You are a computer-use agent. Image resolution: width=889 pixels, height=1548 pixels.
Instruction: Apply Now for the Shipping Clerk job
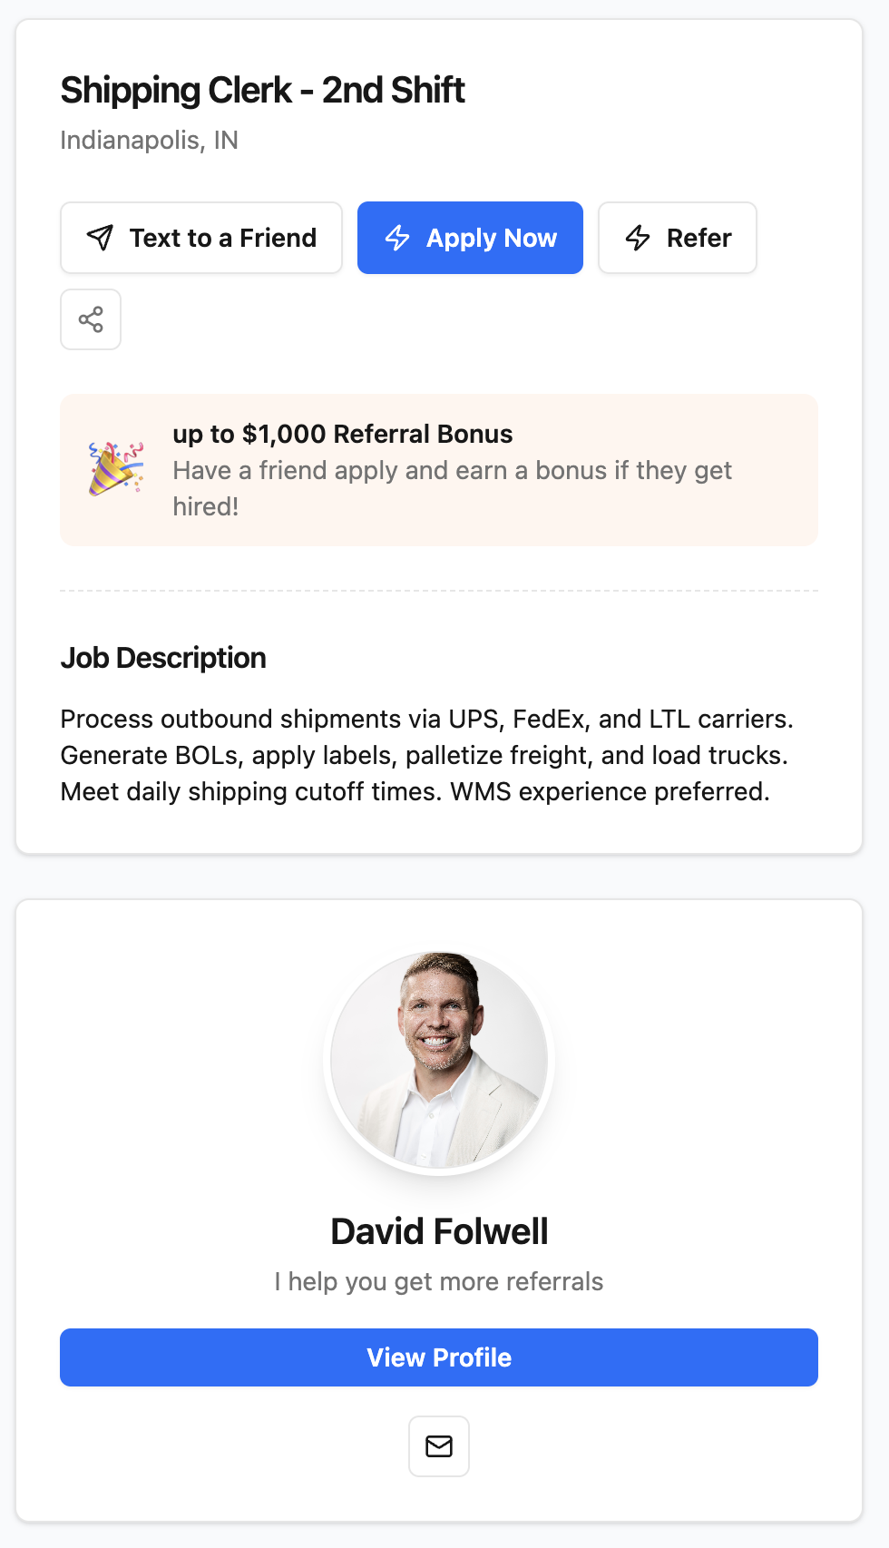(x=470, y=238)
